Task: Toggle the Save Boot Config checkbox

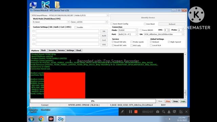Action: 112,24
